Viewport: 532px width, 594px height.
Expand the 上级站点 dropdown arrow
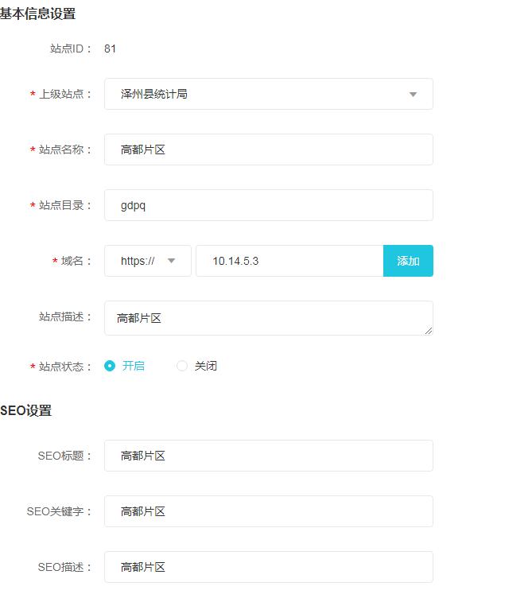(x=413, y=95)
